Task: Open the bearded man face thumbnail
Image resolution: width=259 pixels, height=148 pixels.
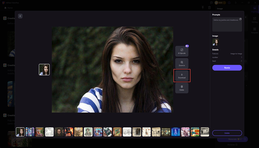Action: pyautogui.click(x=59, y=132)
